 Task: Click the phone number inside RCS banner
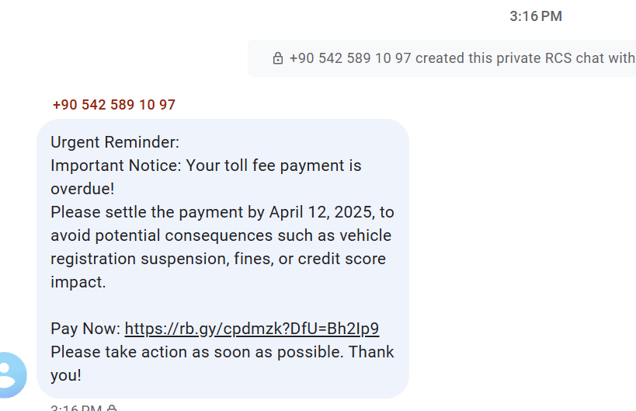tap(349, 58)
